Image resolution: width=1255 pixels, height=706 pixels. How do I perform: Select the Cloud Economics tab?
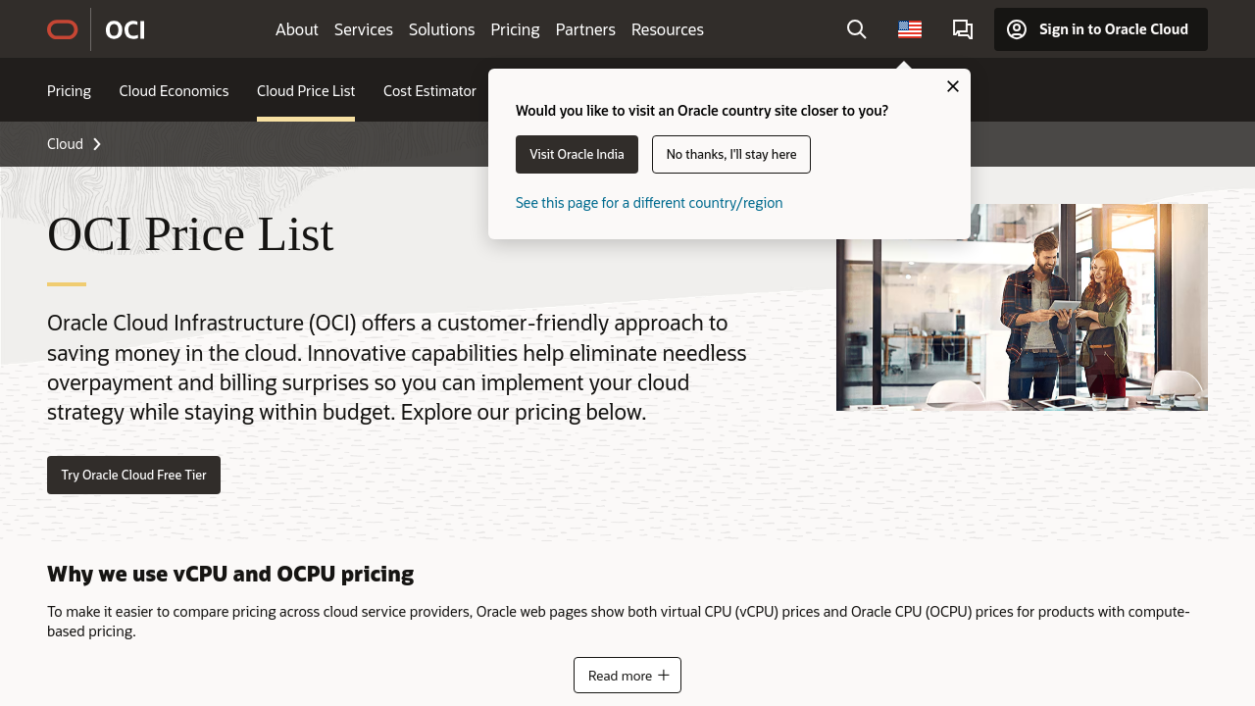(x=174, y=90)
